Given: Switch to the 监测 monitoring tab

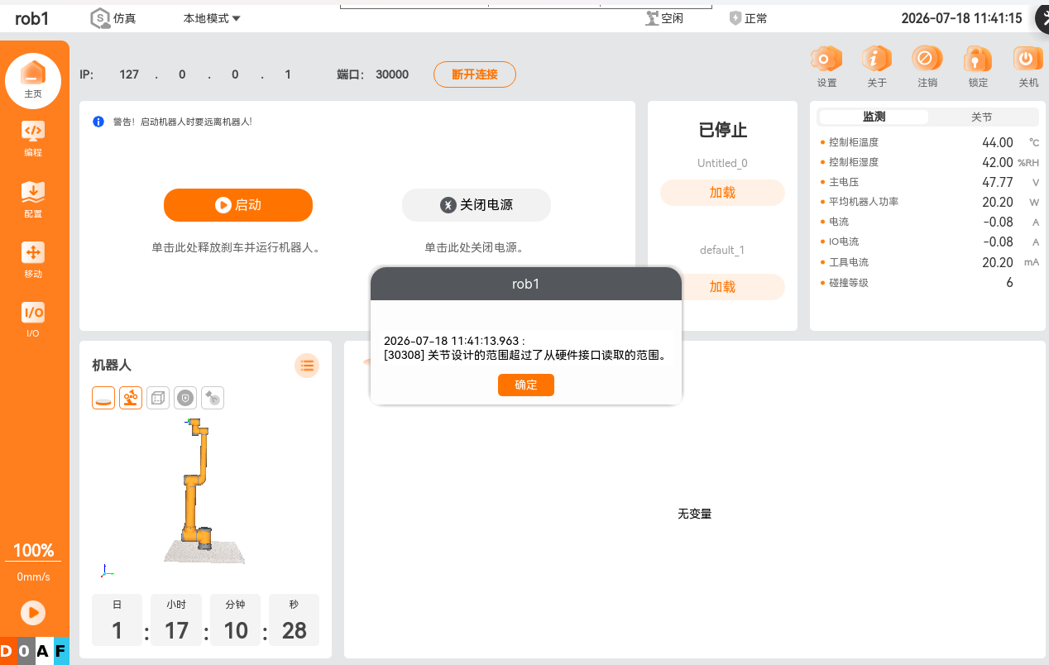Looking at the screenshot, I should click(874, 117).
